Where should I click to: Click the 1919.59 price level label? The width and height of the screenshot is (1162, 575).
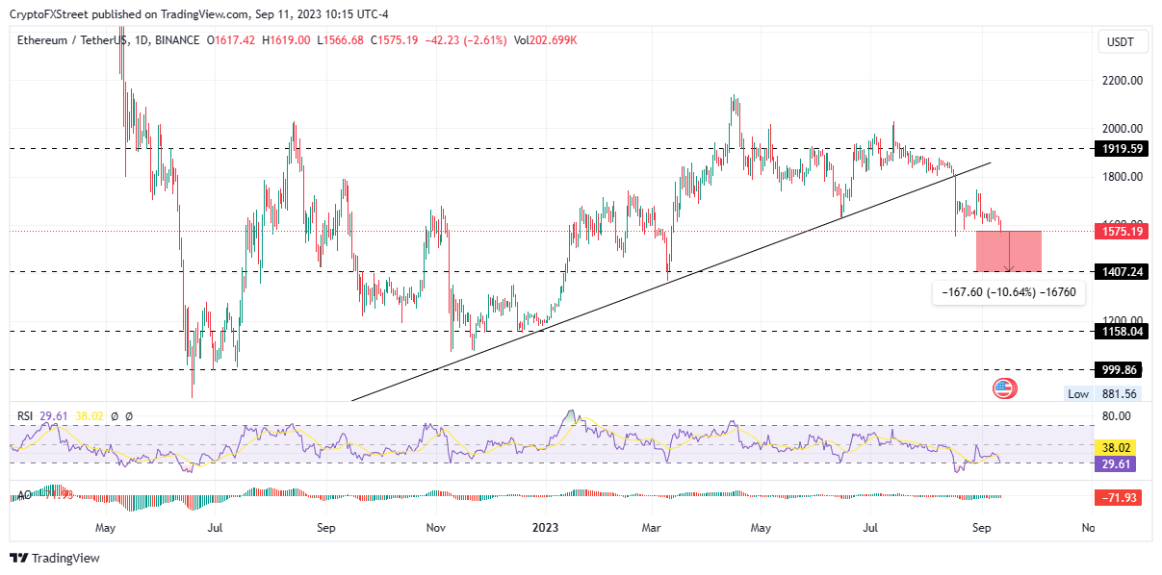[1121, 149]
